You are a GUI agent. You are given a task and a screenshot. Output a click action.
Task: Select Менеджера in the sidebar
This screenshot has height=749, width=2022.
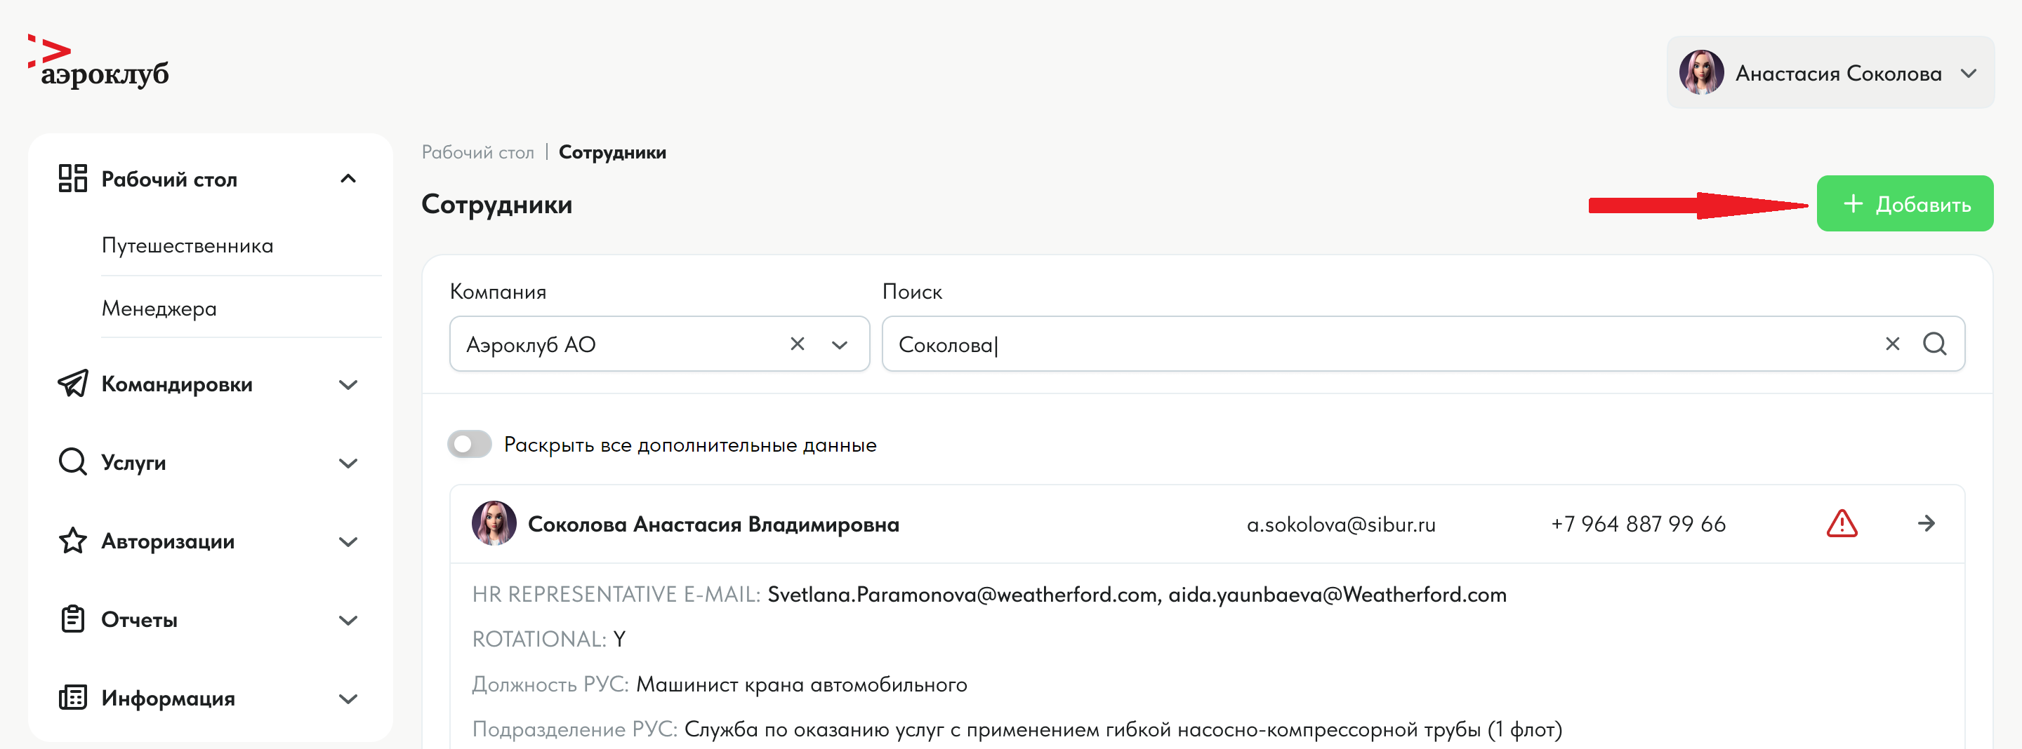[159, 309]
